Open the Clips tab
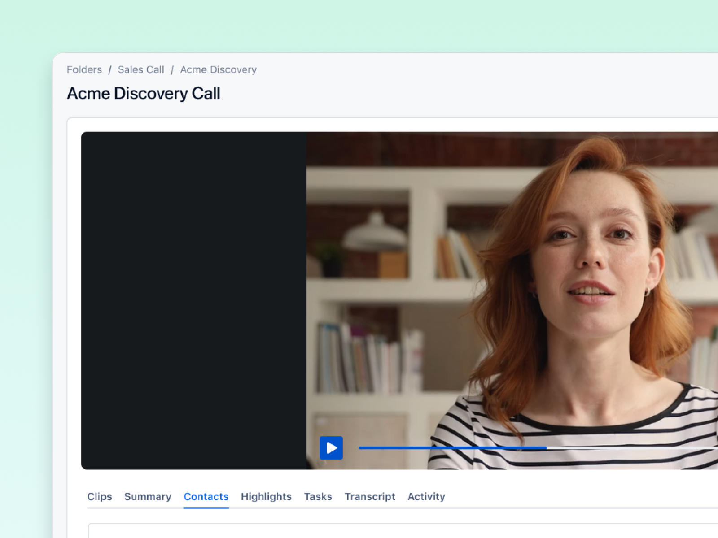This screenshot has width=718, height=538. pyautogui.click(x=100, y=497)
